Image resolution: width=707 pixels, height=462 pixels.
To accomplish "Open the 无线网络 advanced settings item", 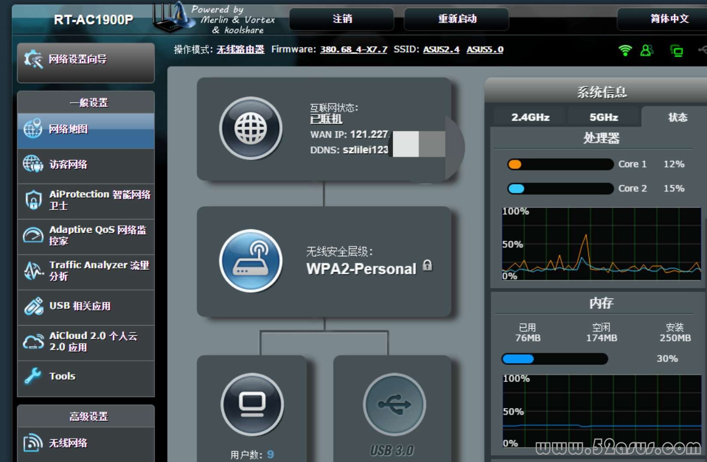I will [86, 444].
